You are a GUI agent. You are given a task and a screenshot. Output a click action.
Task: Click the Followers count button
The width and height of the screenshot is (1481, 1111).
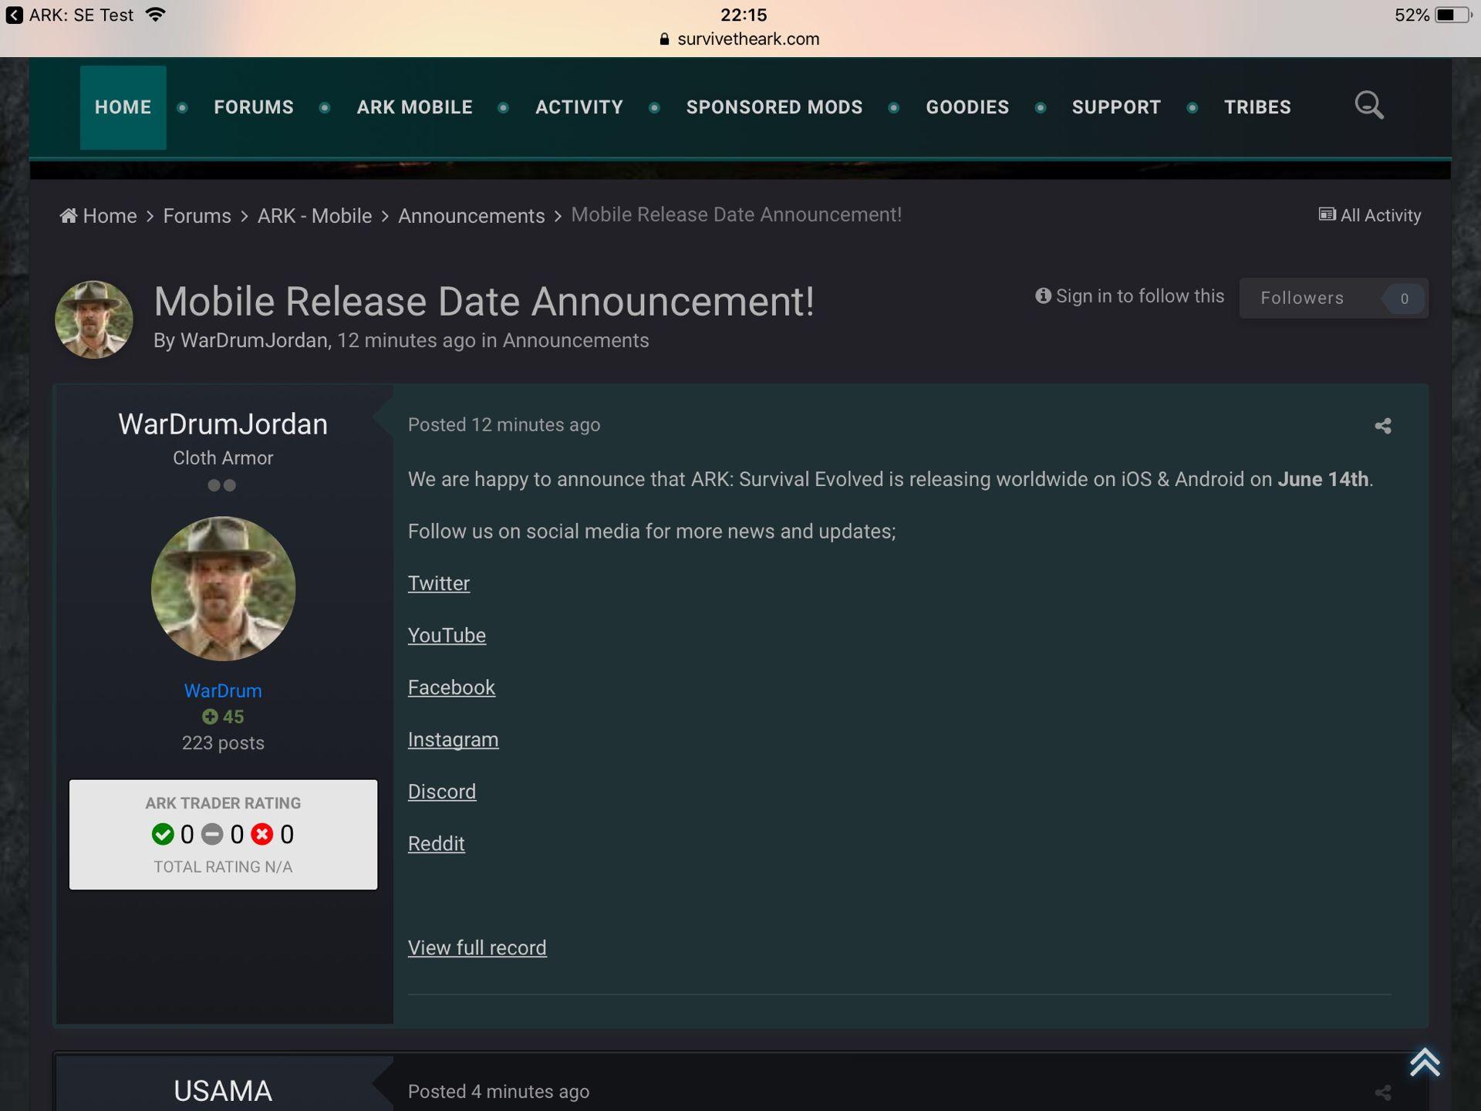1334,298
